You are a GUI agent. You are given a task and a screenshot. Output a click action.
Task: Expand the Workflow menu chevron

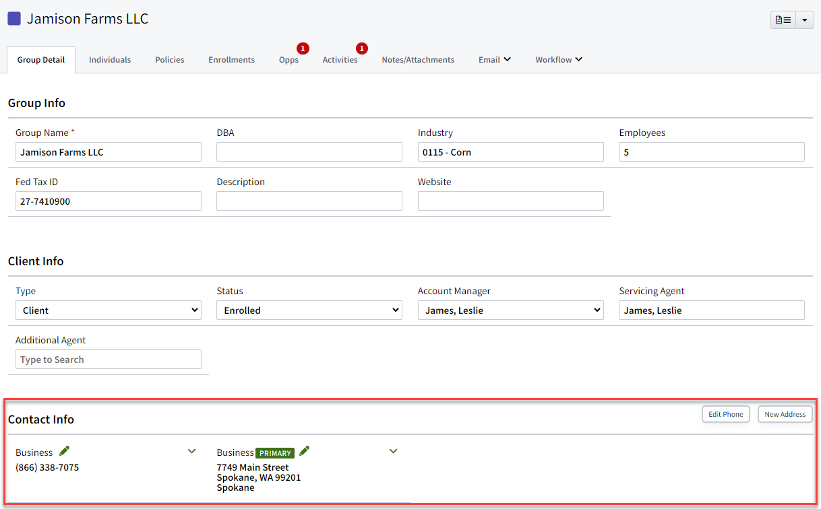(578, 59)
